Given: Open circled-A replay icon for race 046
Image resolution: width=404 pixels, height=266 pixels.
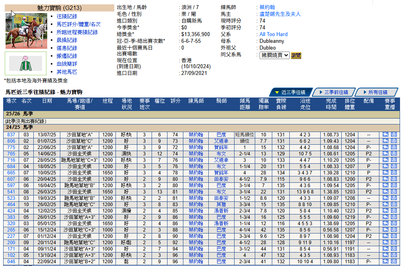Looking at the screenshot, I should [394, 261].
